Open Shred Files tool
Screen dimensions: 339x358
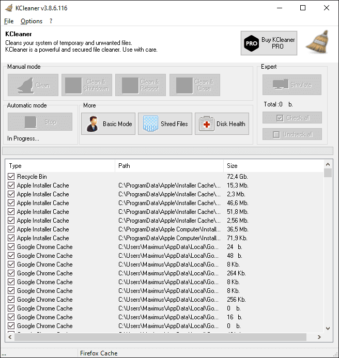(x=165, y=124)
